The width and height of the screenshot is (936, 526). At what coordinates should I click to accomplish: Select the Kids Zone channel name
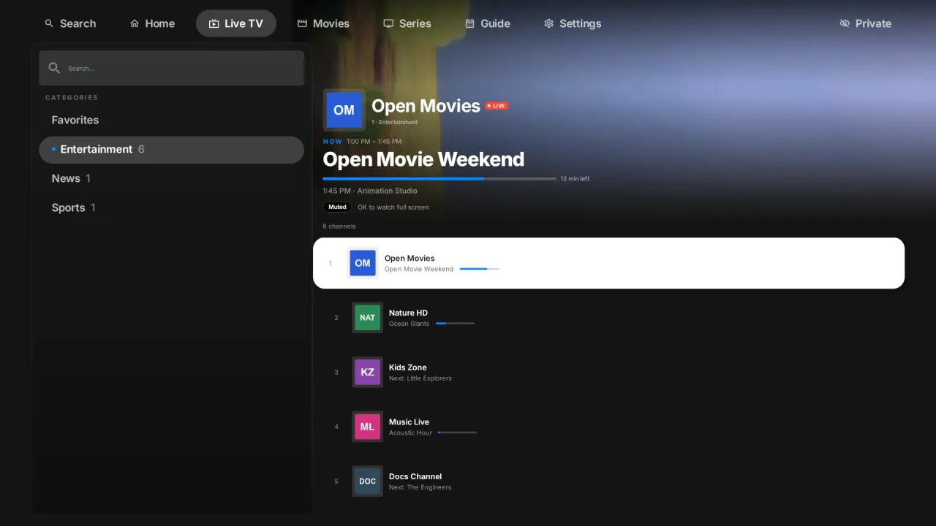407,367
